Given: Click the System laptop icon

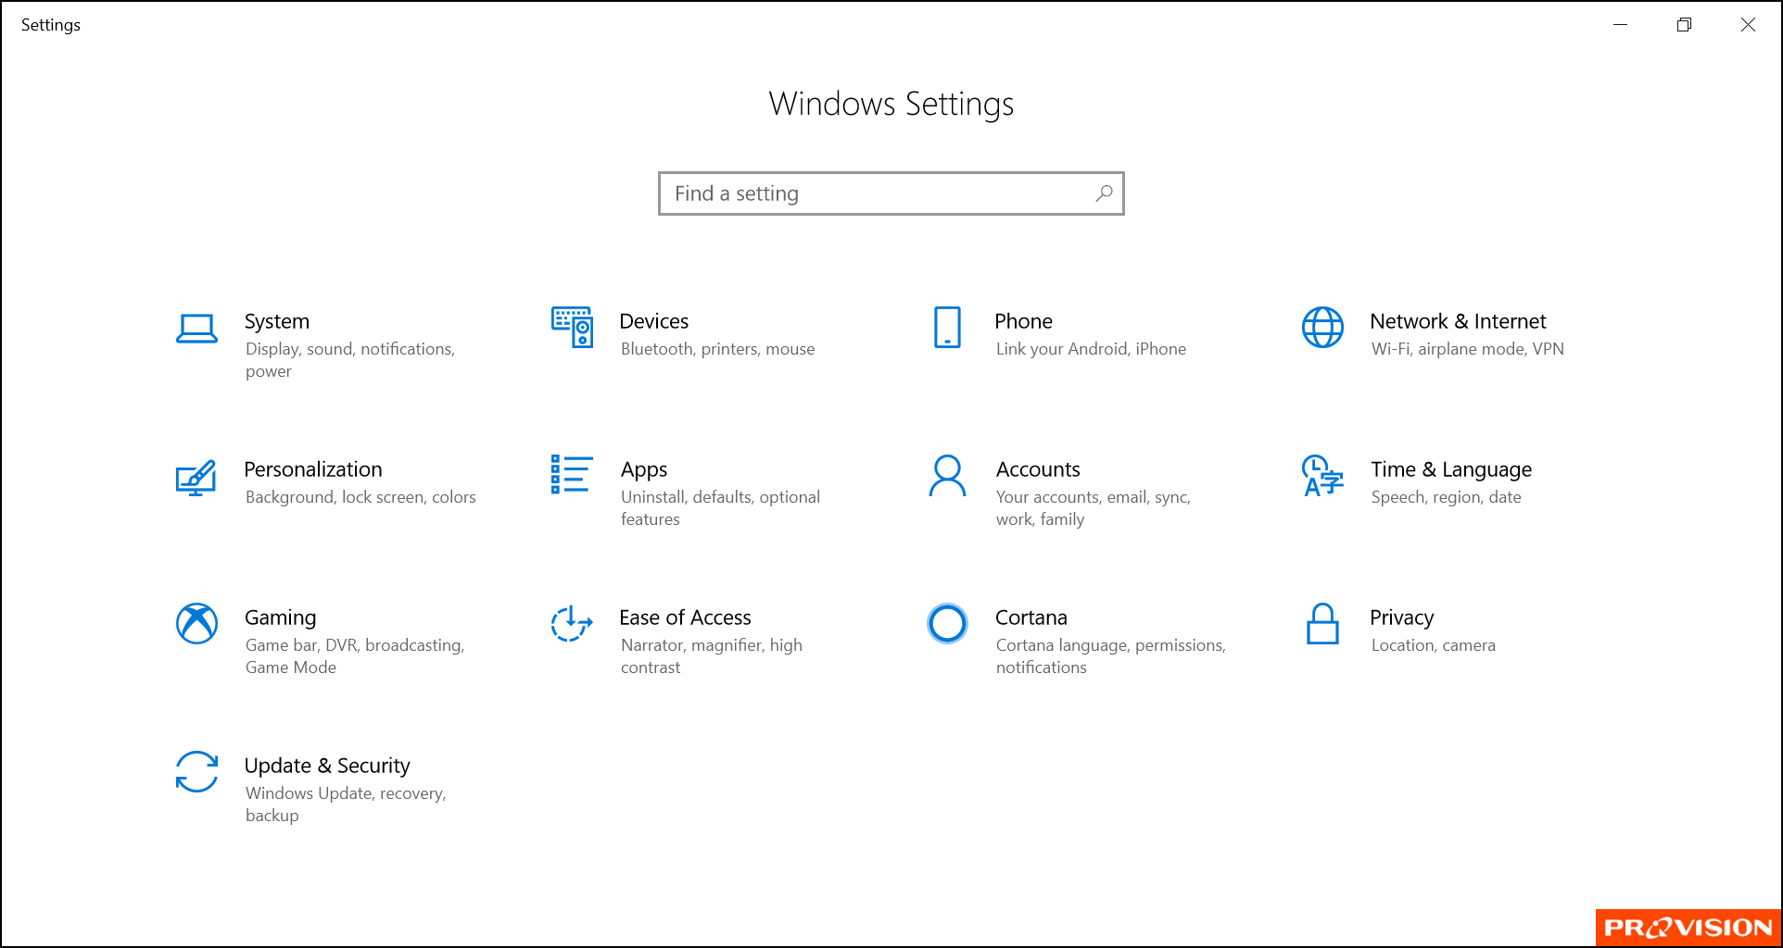Looking at the screenshot, I should click(x=196, y=329).
